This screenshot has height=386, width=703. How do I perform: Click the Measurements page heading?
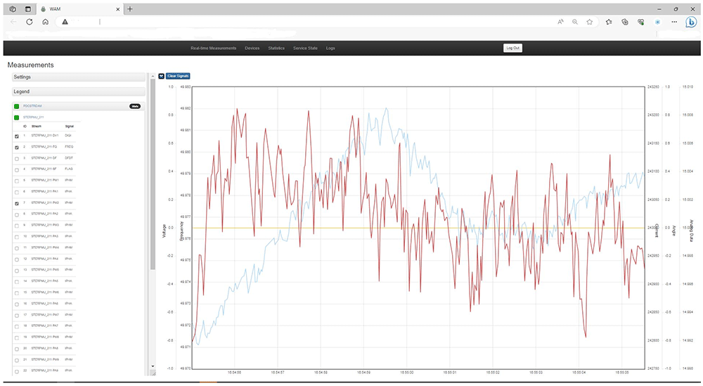pos(30,65)
